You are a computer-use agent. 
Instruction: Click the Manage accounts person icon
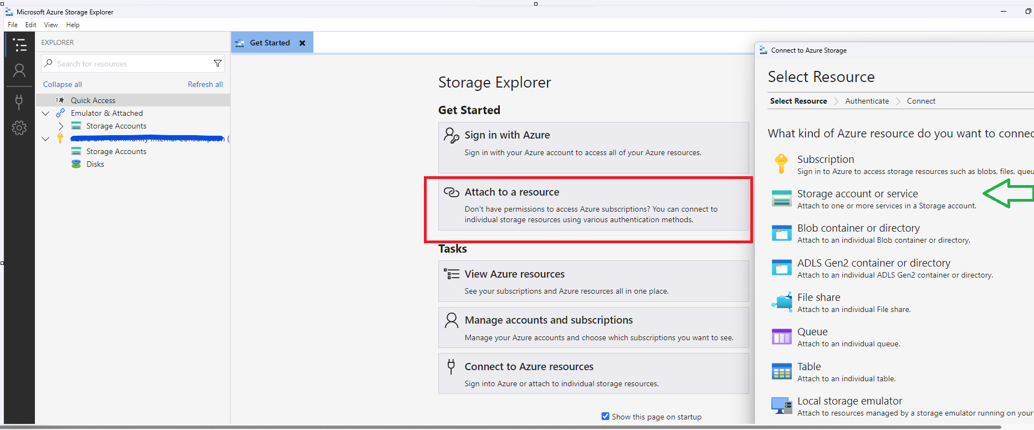[452, 320]
